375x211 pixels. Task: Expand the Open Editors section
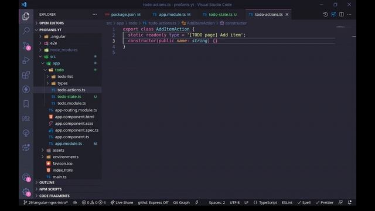coord(52,23)
